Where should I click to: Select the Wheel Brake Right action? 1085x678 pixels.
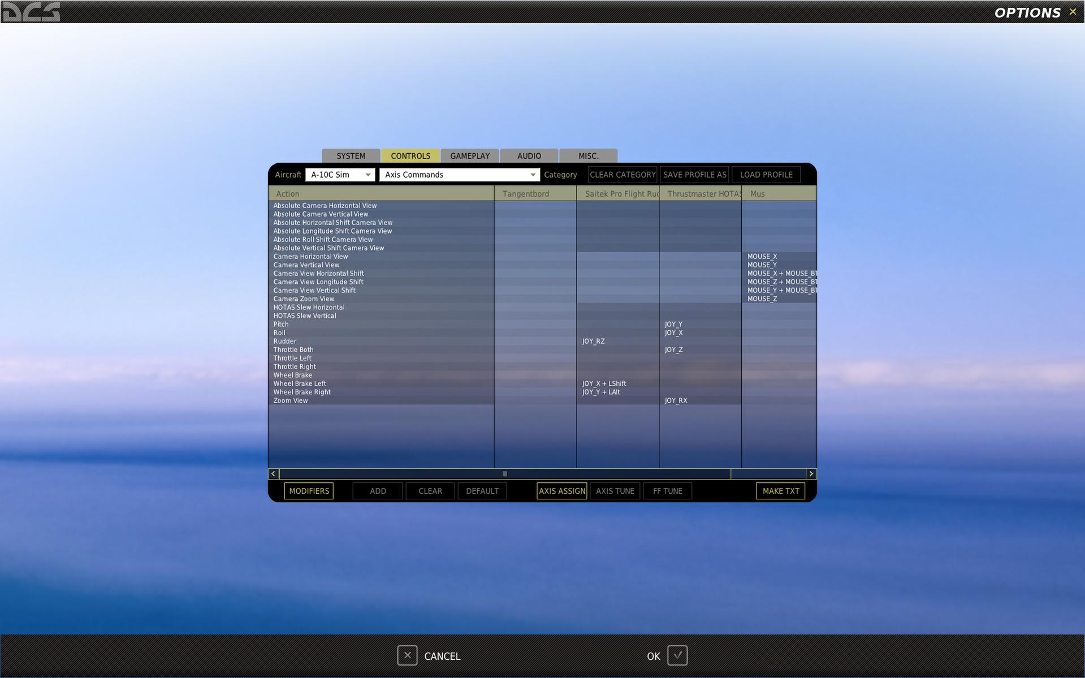coord(381,392)
